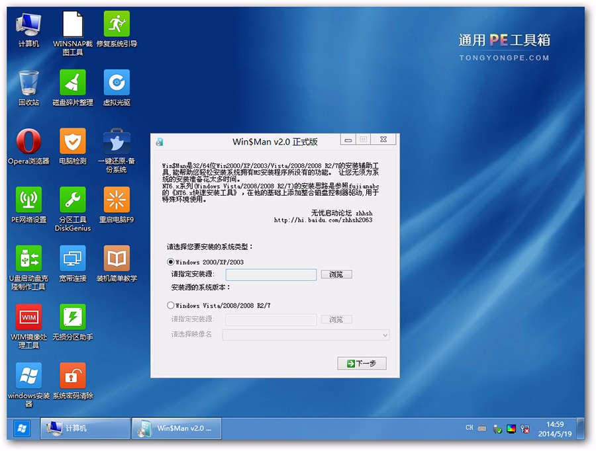This screenshot has width=596, height=451.
Task: Switch to 计算机 taskbar item
Action: click(85, 429)
